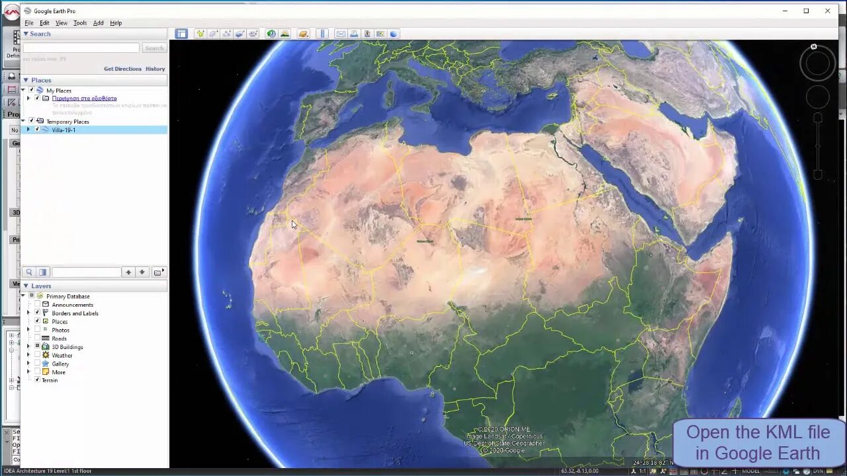Uncheck the Temporary Places checkbox
This screenshot has width=847, height=476.
(31, 121)
